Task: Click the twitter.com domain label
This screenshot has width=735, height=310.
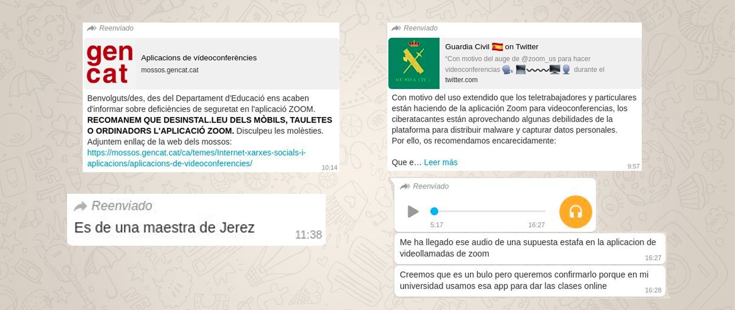Action: click(x=461, y=80)
